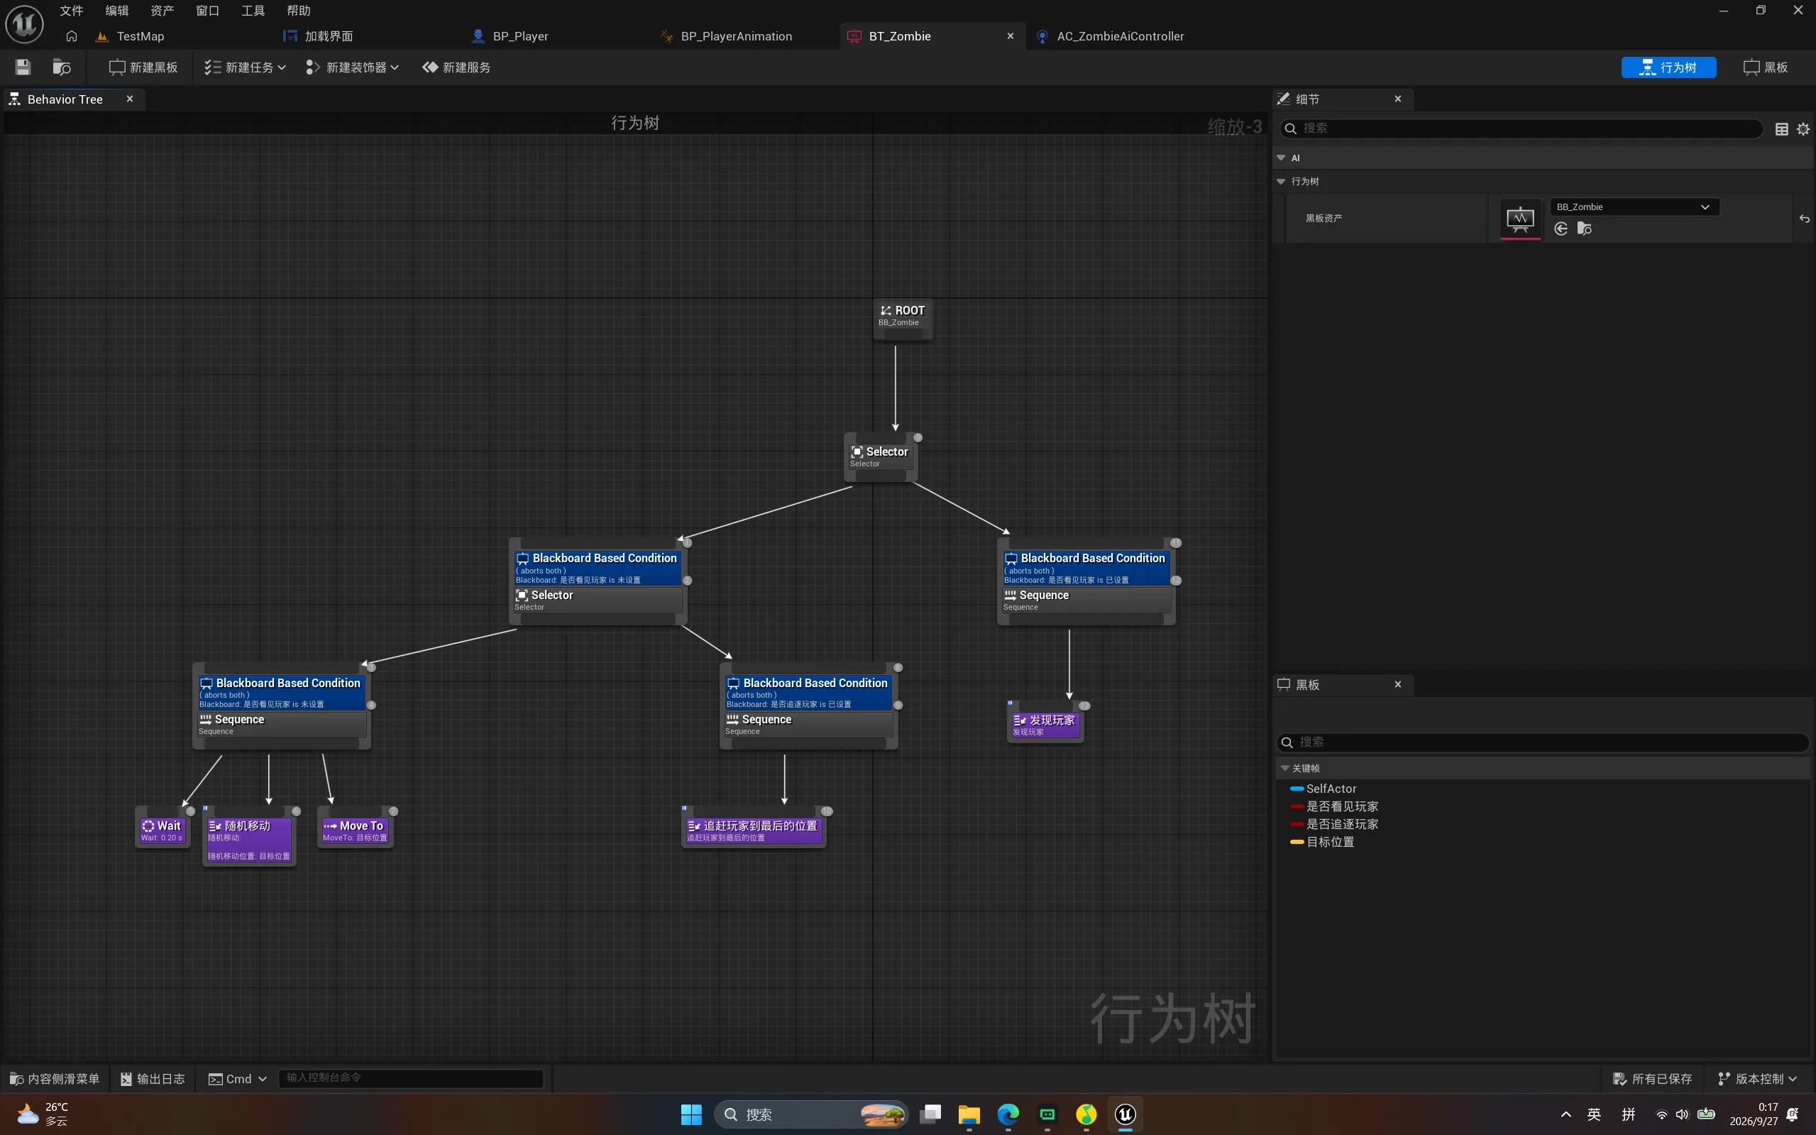Open the BB_Zombie blackboard thumbnail
The height and width of the screenshot is (1135, 1816).
(1519, 219)
